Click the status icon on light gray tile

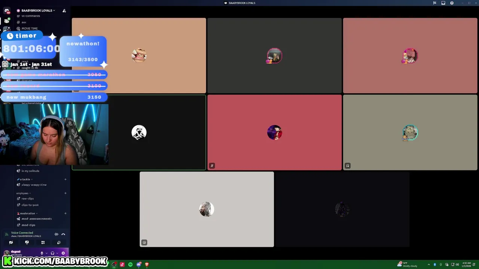coord(144,242)
